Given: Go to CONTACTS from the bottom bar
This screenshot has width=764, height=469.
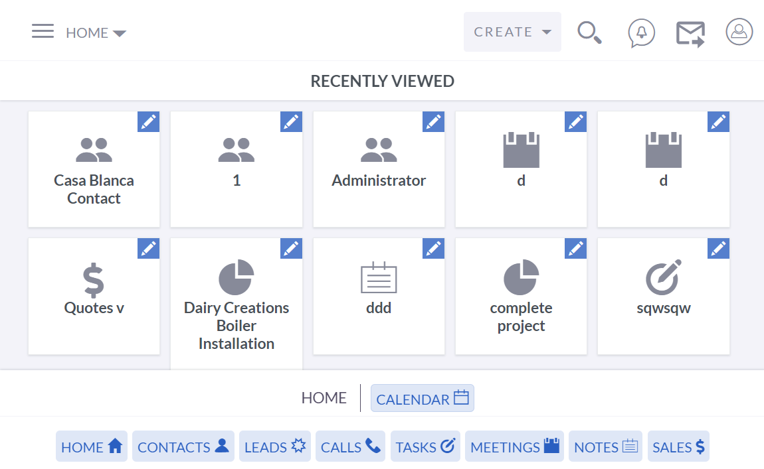Looking at the screenshot, I should [x=183, y=447].
